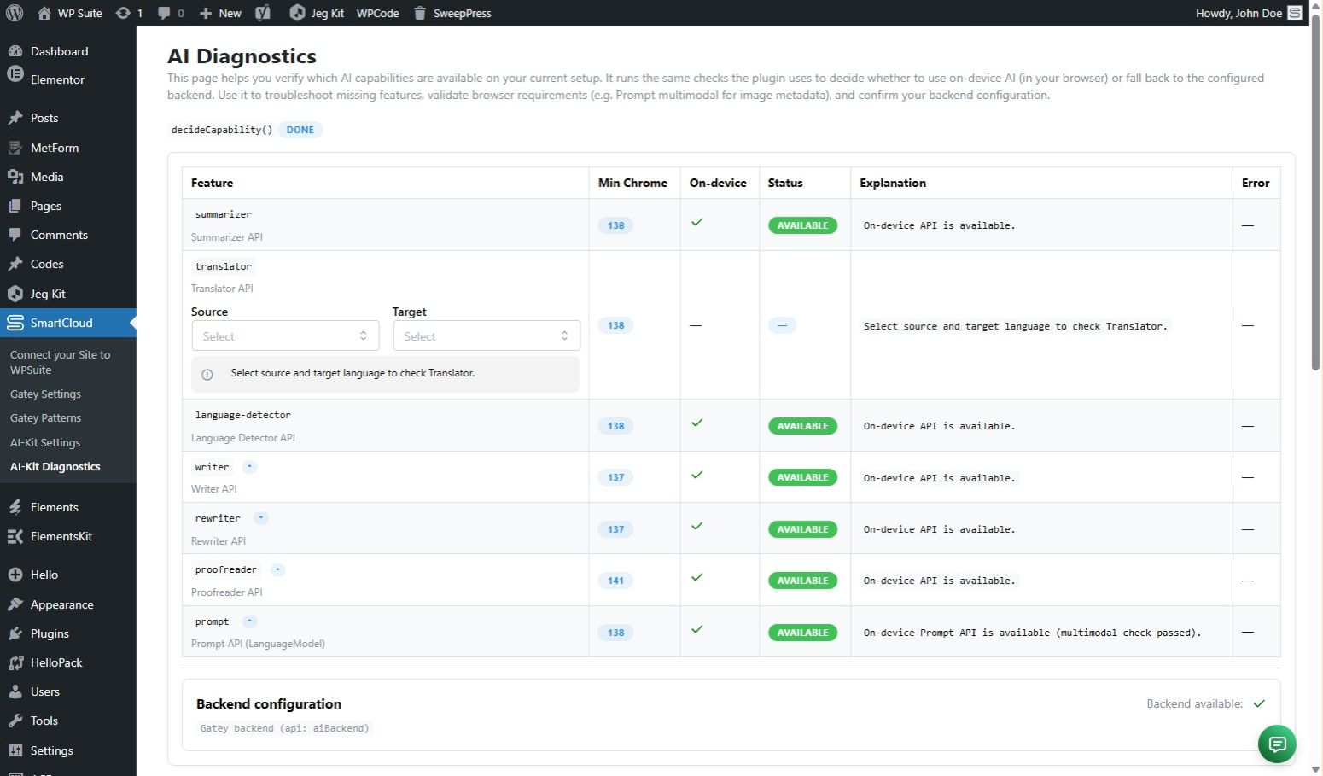Click the SweepPress trash icon
This screenshot has width=1323, height=776.
pos(420,13)
